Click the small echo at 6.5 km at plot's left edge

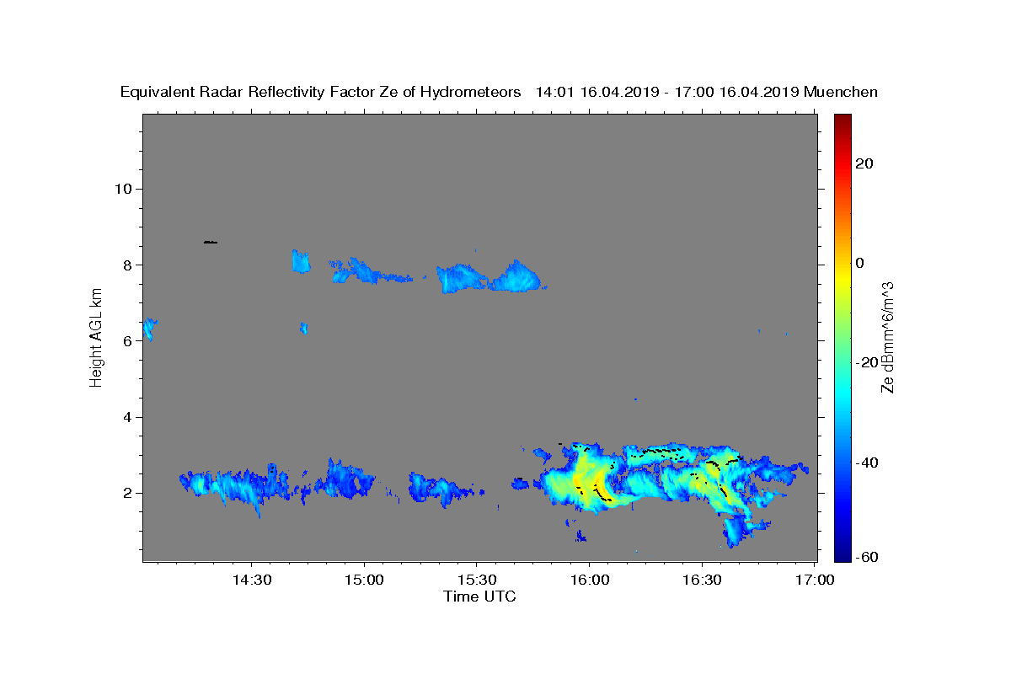pyautogui.click(x=149, y=328)
